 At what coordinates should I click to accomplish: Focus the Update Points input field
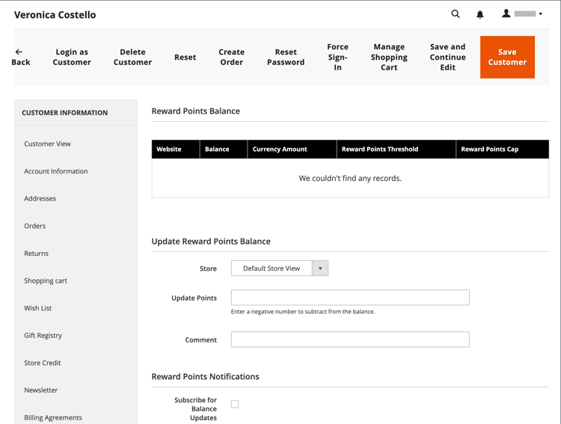[x=350, y=298]
